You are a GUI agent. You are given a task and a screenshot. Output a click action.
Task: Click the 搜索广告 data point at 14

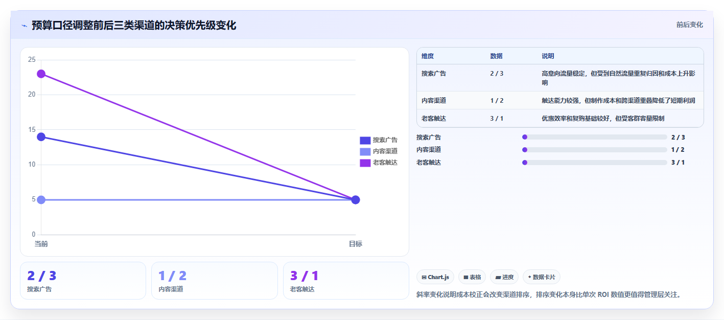tap(41, 136)
